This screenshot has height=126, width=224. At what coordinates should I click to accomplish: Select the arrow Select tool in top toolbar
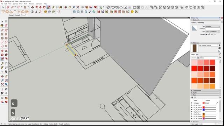[x=3, y=7]
